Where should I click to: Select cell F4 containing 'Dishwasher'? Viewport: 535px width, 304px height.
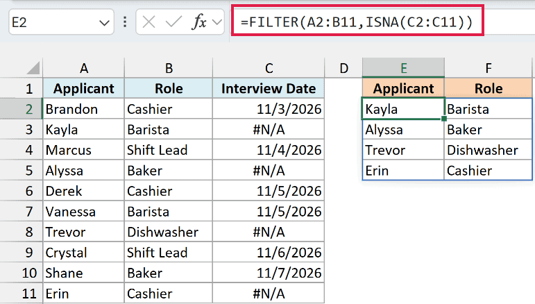point(489,150)
